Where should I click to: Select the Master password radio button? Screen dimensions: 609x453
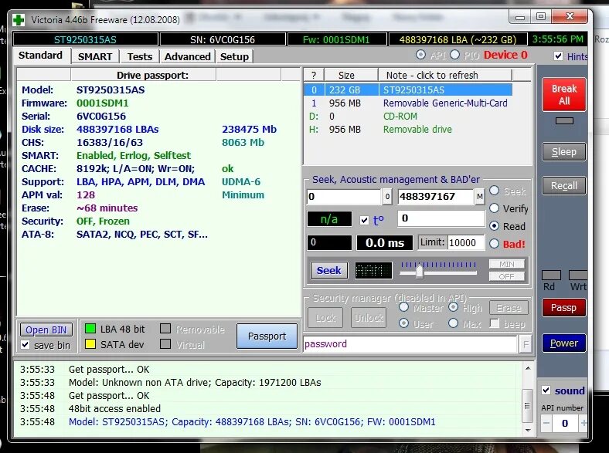tap(404, 307)
